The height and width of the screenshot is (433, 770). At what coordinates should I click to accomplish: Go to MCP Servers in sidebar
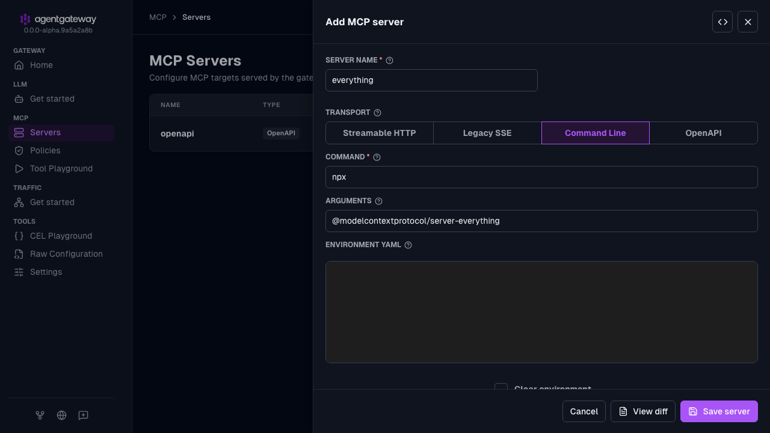tap(61, 132)
